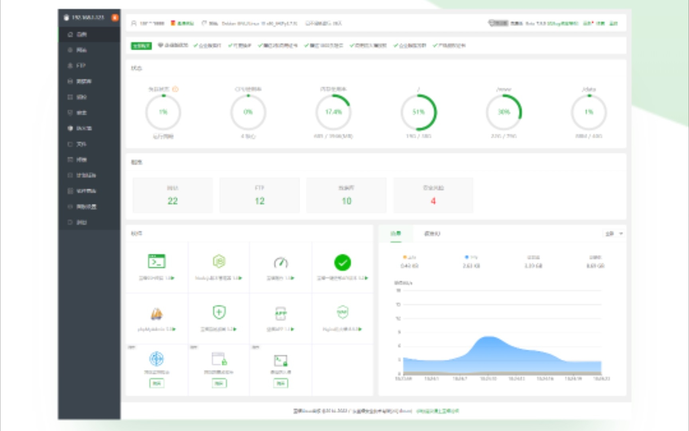Click Buy under the website tamper-proof software
This screenshot has height=431, width=689.
point(219,384)
